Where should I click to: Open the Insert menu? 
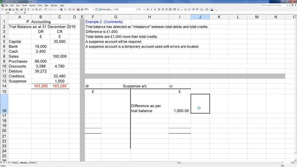25,5
